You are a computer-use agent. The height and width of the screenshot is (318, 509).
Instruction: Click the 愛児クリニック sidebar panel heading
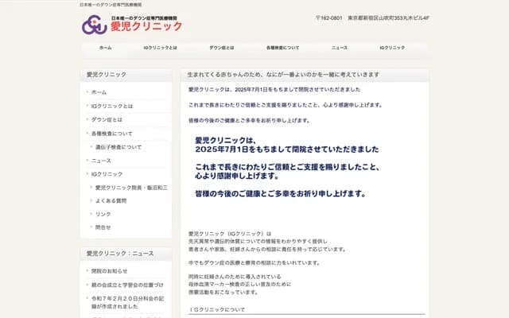tap(106, 75)
